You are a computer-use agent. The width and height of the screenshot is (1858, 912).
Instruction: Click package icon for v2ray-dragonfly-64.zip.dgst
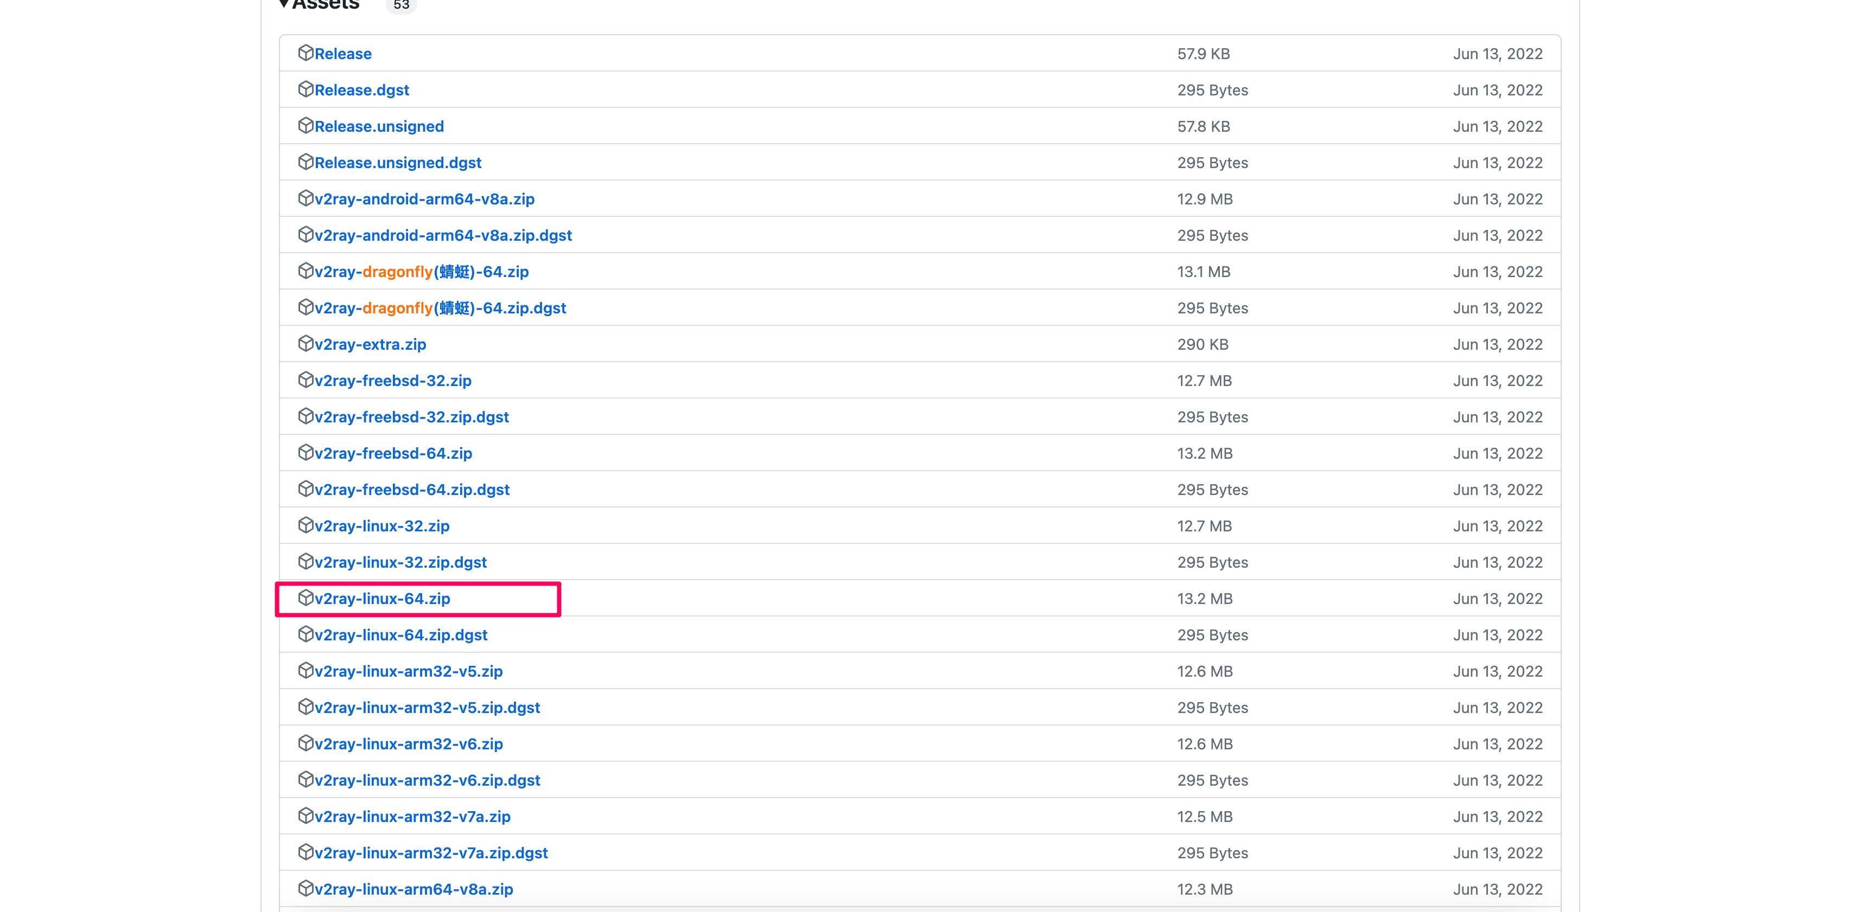click(x=305, y=307)
